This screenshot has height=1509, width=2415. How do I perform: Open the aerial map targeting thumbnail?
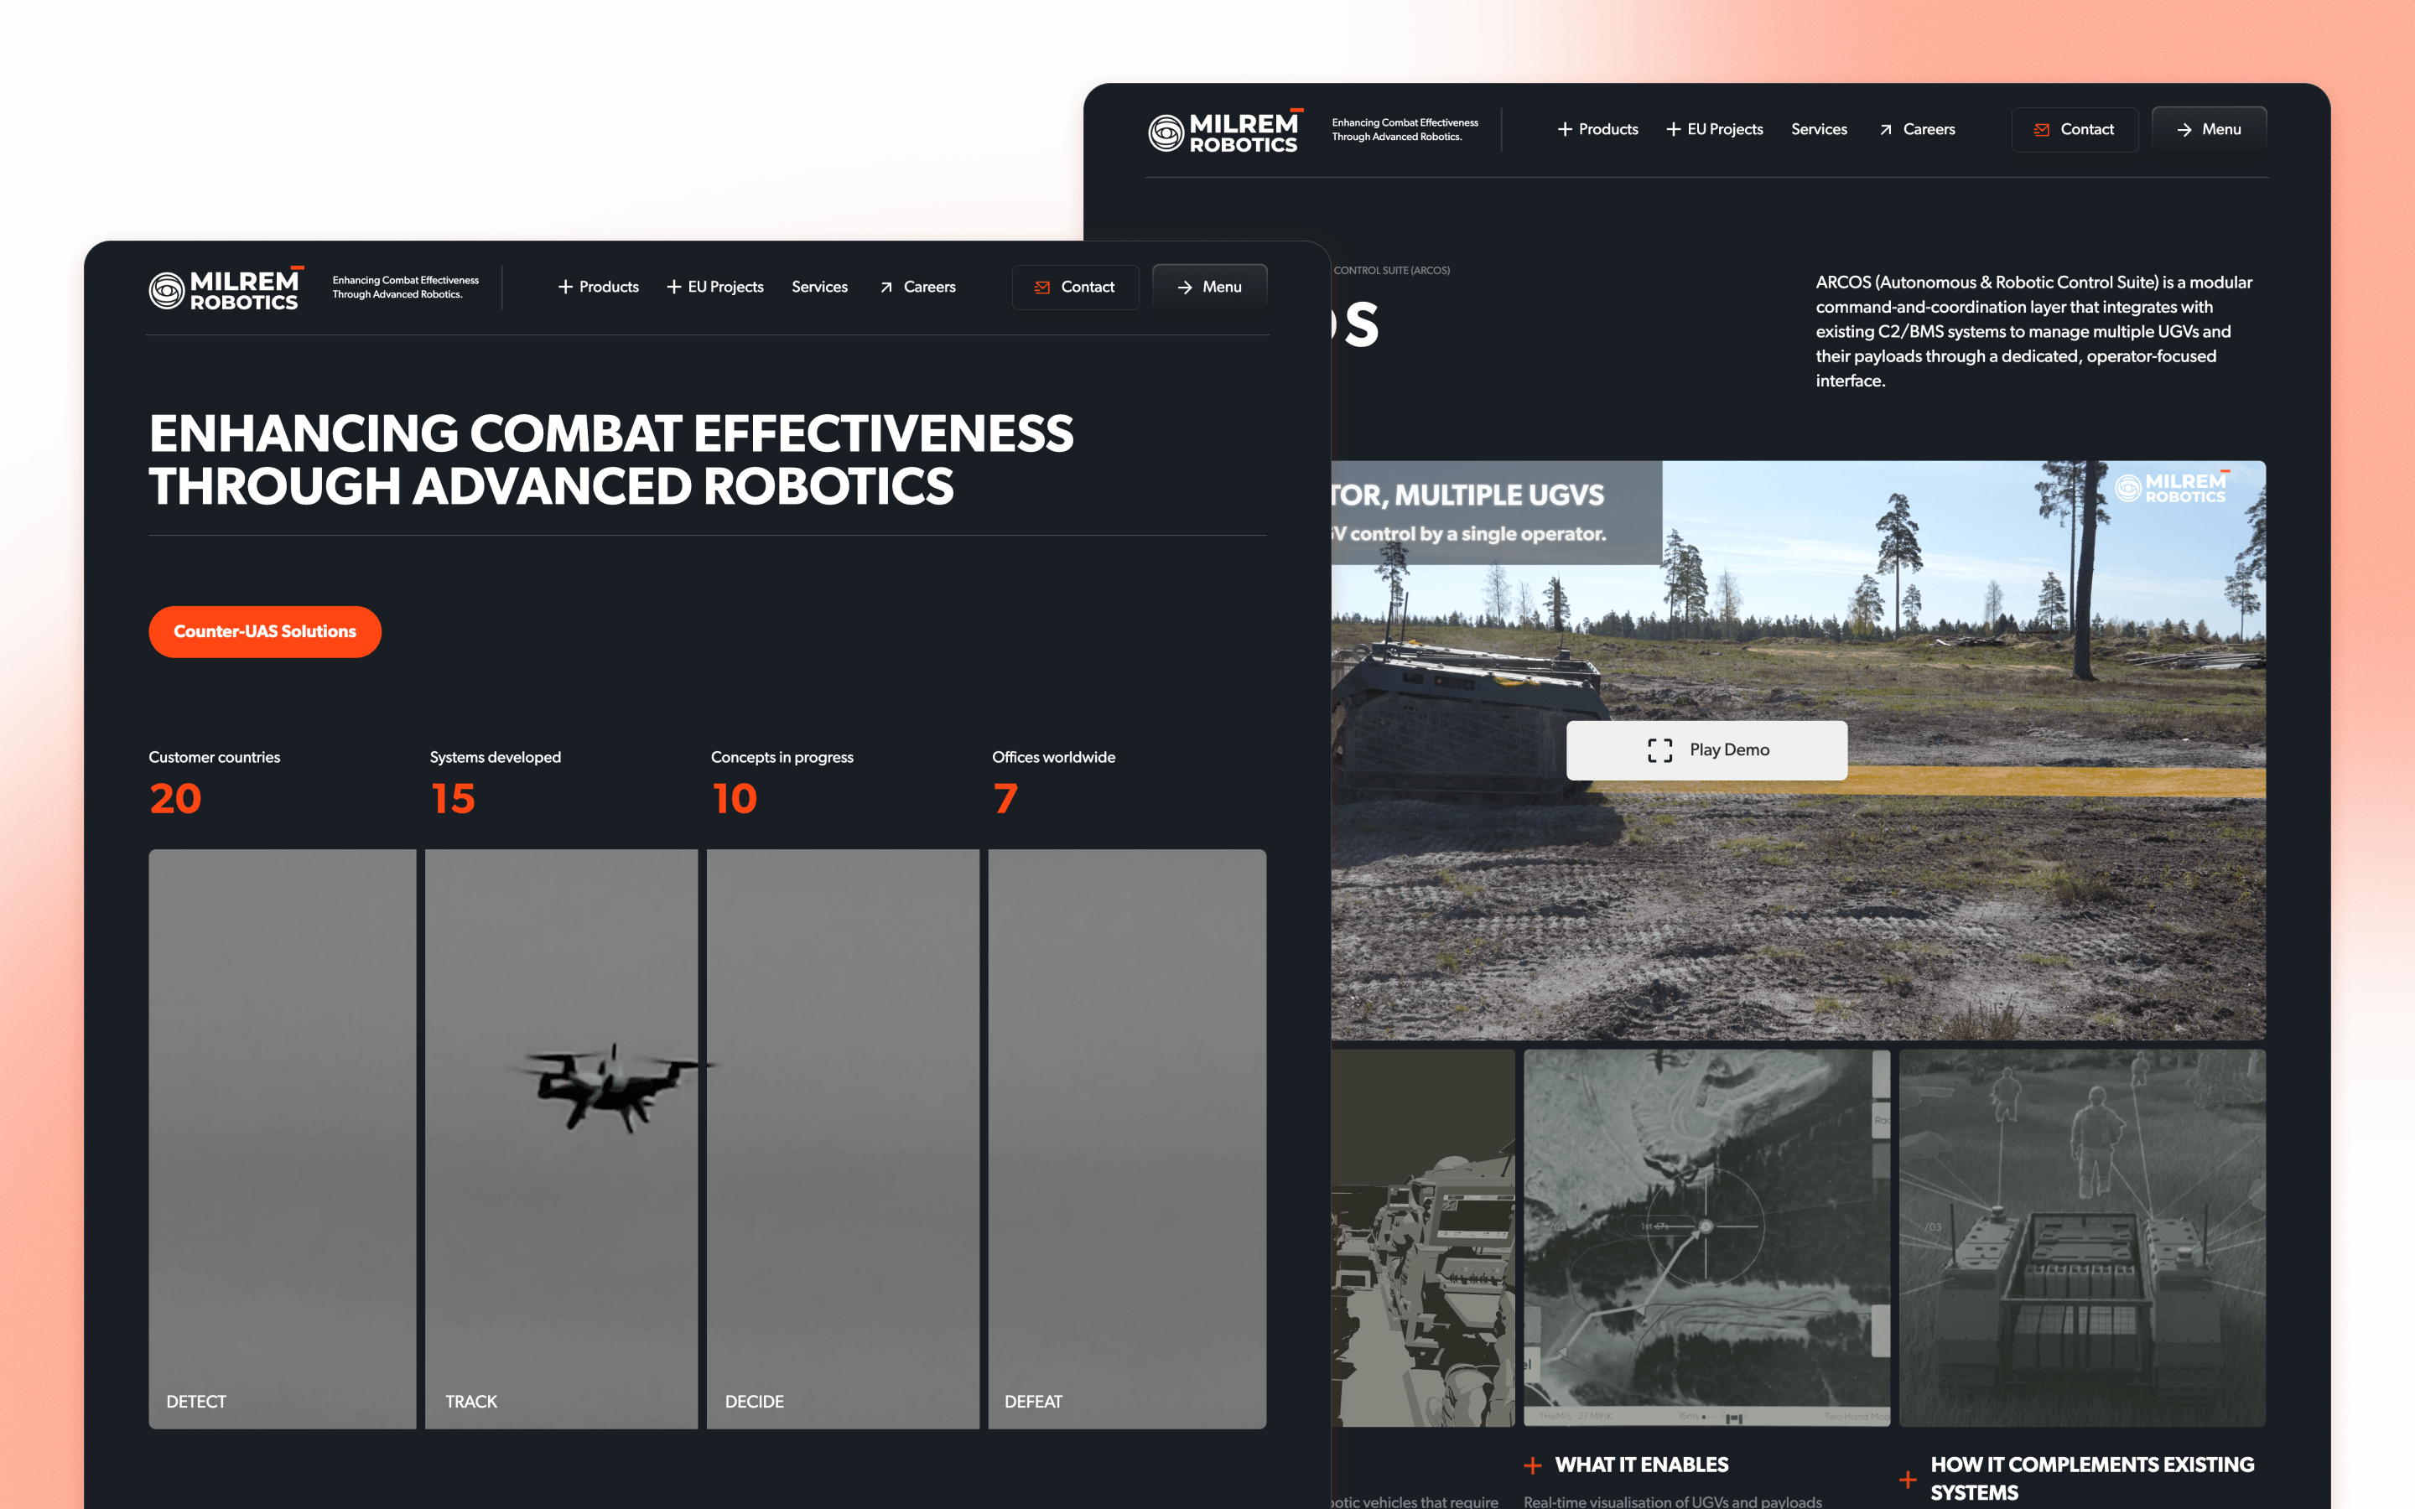(1706, 1237)
